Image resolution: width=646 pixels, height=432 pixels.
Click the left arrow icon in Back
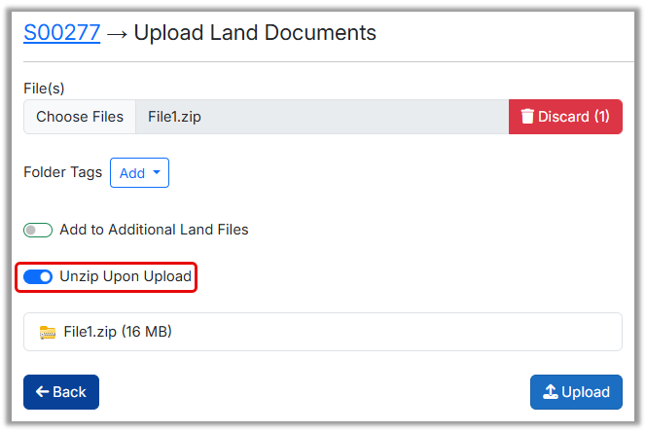coord(42,392)
